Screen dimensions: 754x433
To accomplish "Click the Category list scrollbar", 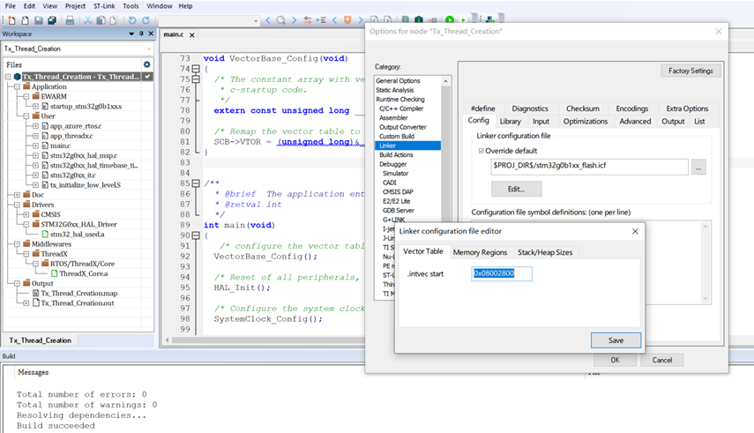I will click(445, 154).
